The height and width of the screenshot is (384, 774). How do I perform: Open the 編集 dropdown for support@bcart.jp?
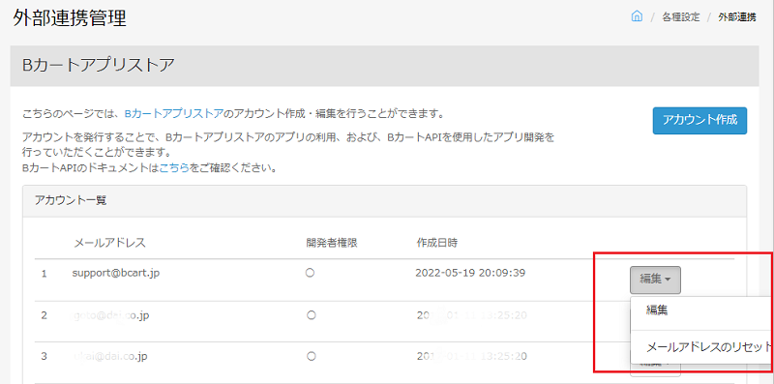(655, 280)
